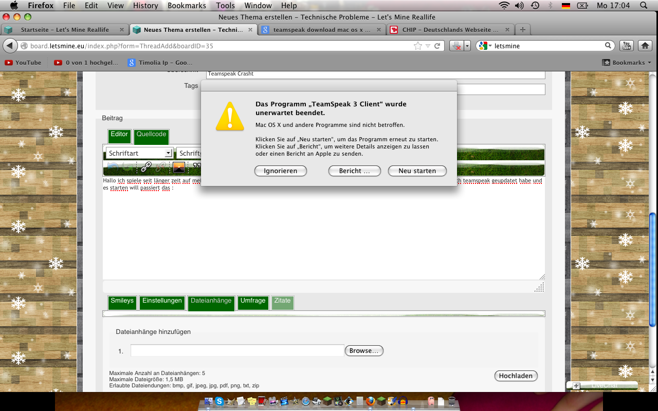The image size is (658, 411).
Task: Expand the LiveChat widget
Action: [x=576, y=386]
